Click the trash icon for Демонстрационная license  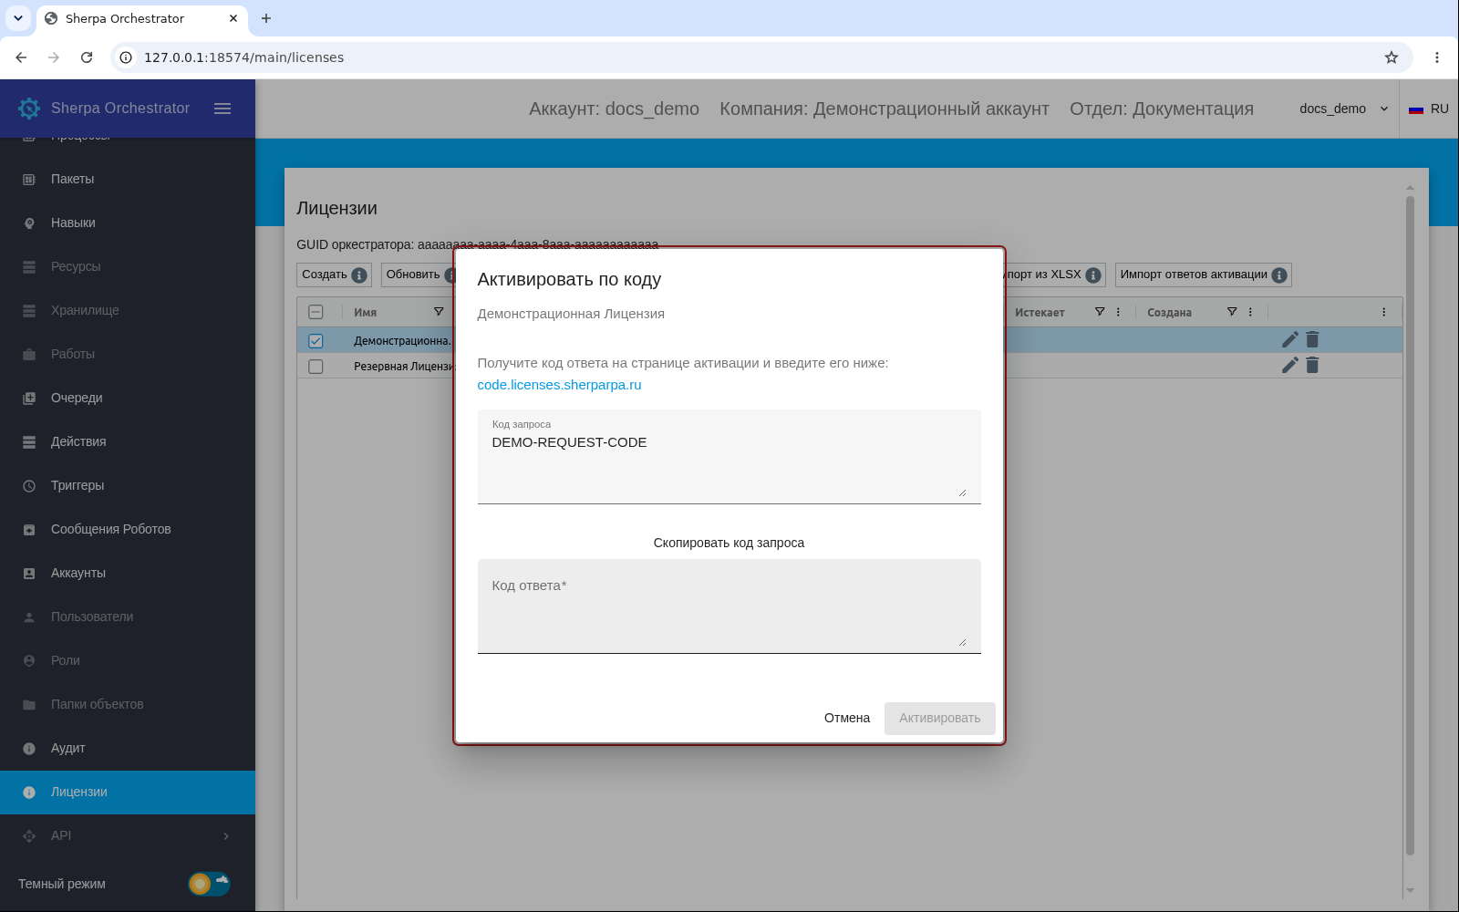[x=1312, y=339]
